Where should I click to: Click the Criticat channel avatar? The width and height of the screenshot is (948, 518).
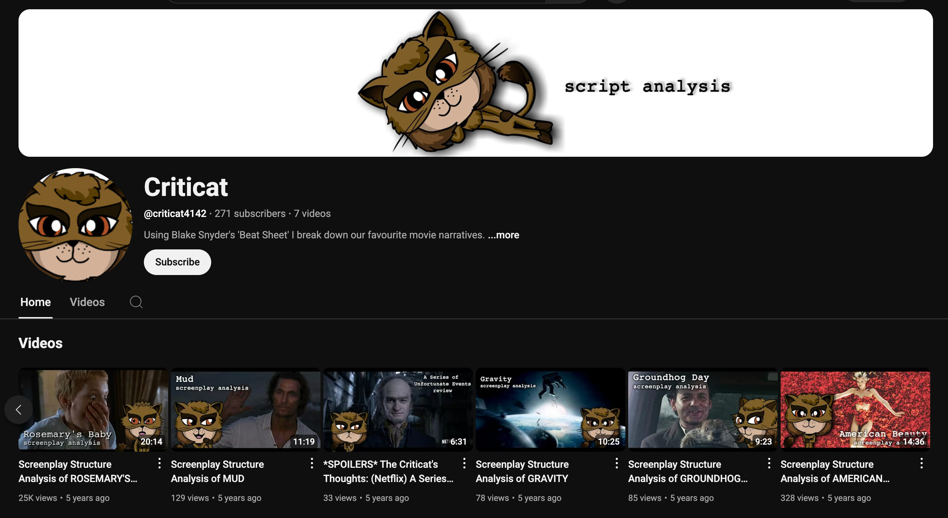75,224
